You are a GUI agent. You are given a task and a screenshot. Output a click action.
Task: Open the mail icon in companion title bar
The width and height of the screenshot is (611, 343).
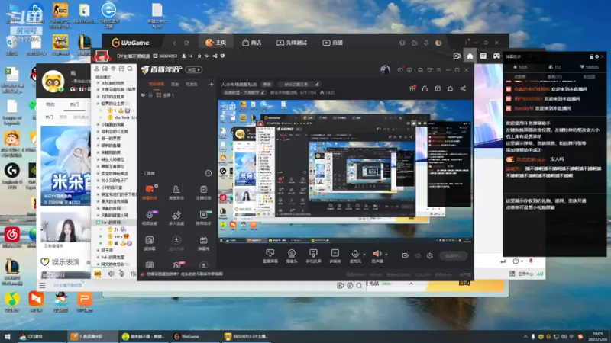(400, 70)
